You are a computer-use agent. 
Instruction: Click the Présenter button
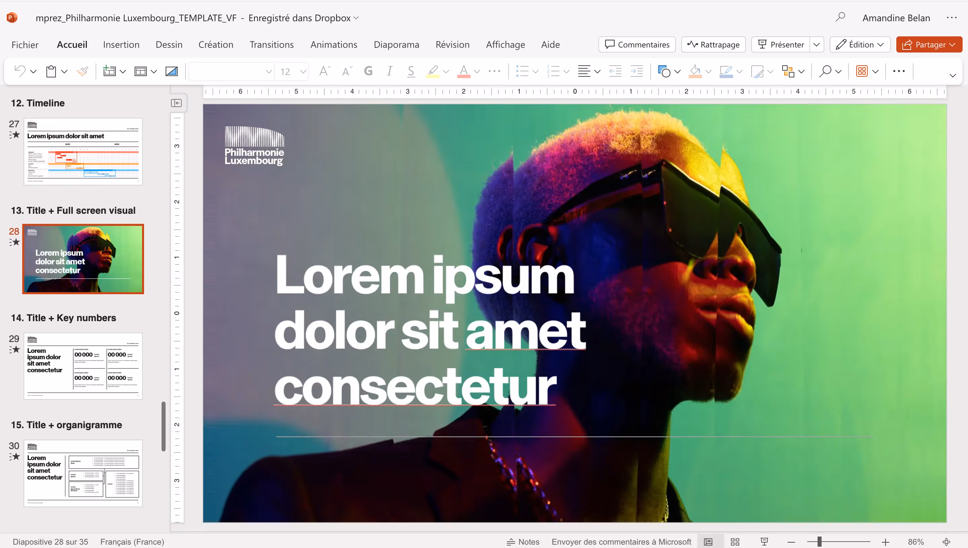[781, 44]
